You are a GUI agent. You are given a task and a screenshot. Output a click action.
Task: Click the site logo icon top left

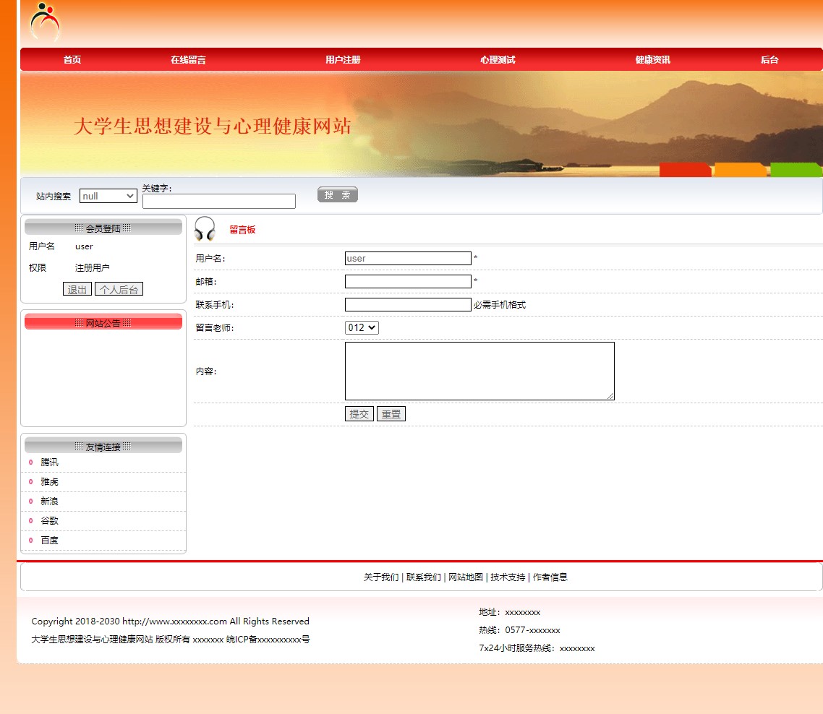click(45, 23)
